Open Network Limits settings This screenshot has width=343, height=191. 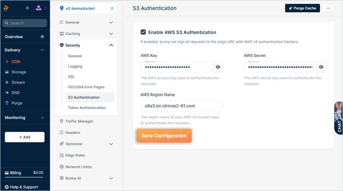pyautogui.click(x=79, y=167)
